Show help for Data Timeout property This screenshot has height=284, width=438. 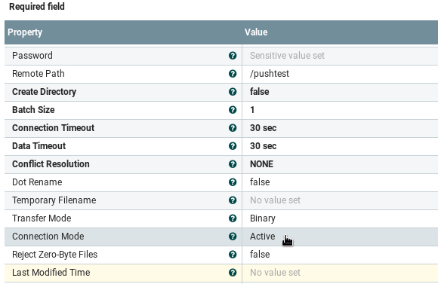pyautogui.click(x=233, y=146)
